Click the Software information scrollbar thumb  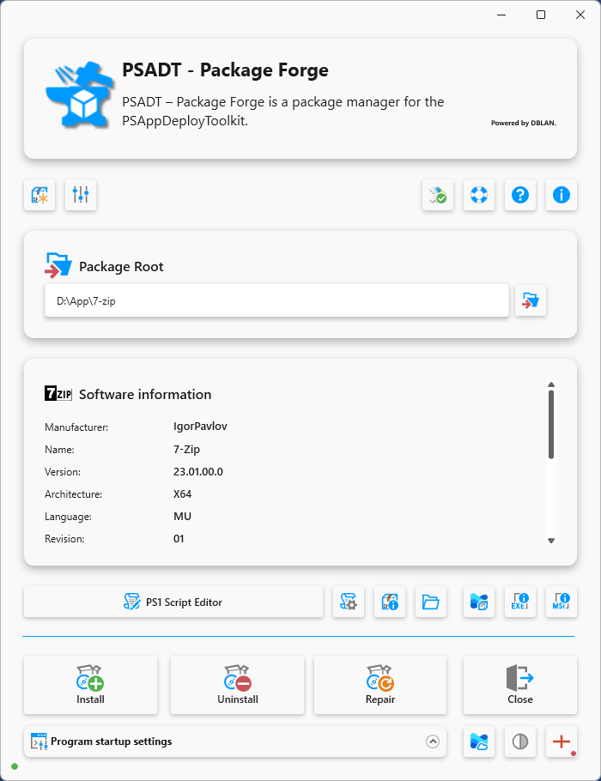pos(551,424)
